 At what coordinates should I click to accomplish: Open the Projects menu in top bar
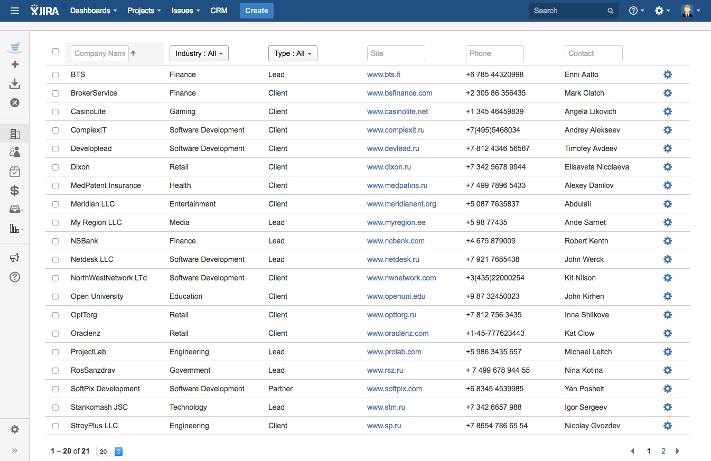(144, 11)
